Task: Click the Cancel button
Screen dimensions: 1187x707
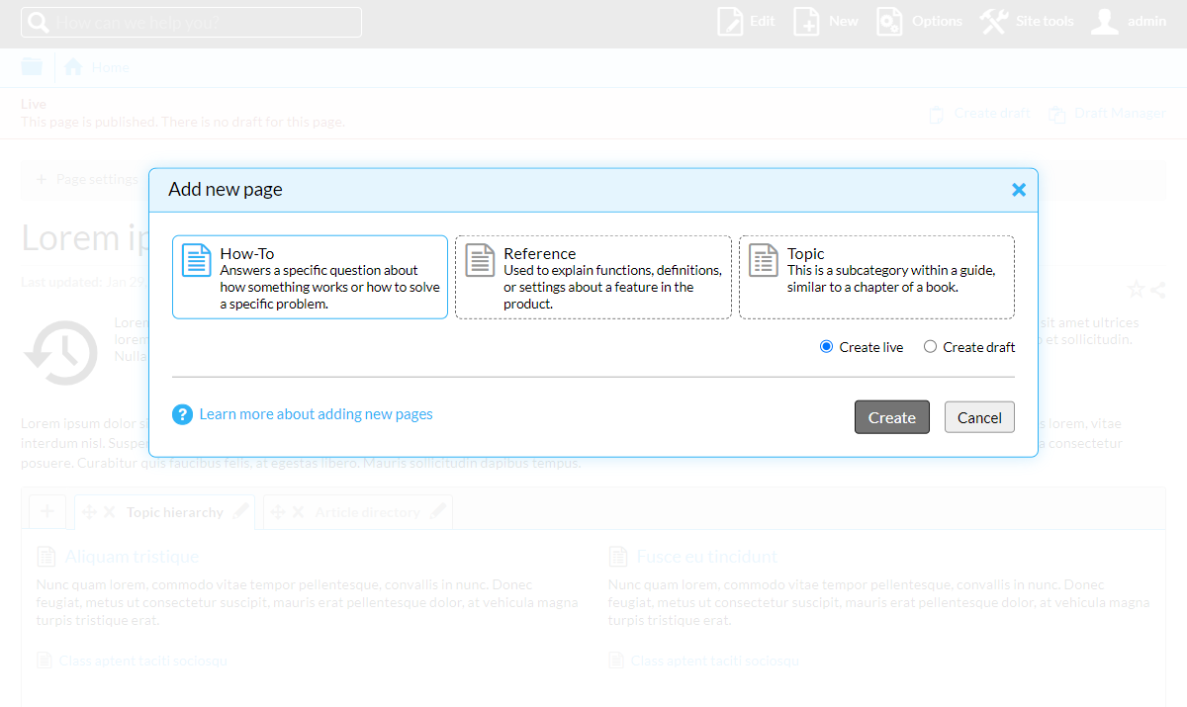Action: (x=979, y=417)
